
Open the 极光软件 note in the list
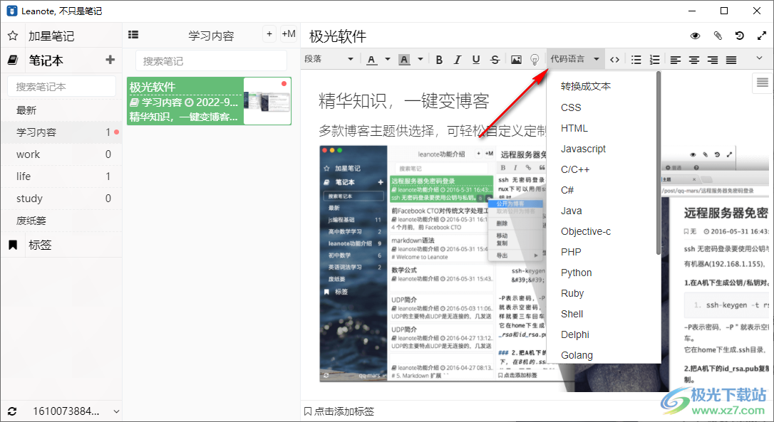pyautogui.click(x=209, y=101)
